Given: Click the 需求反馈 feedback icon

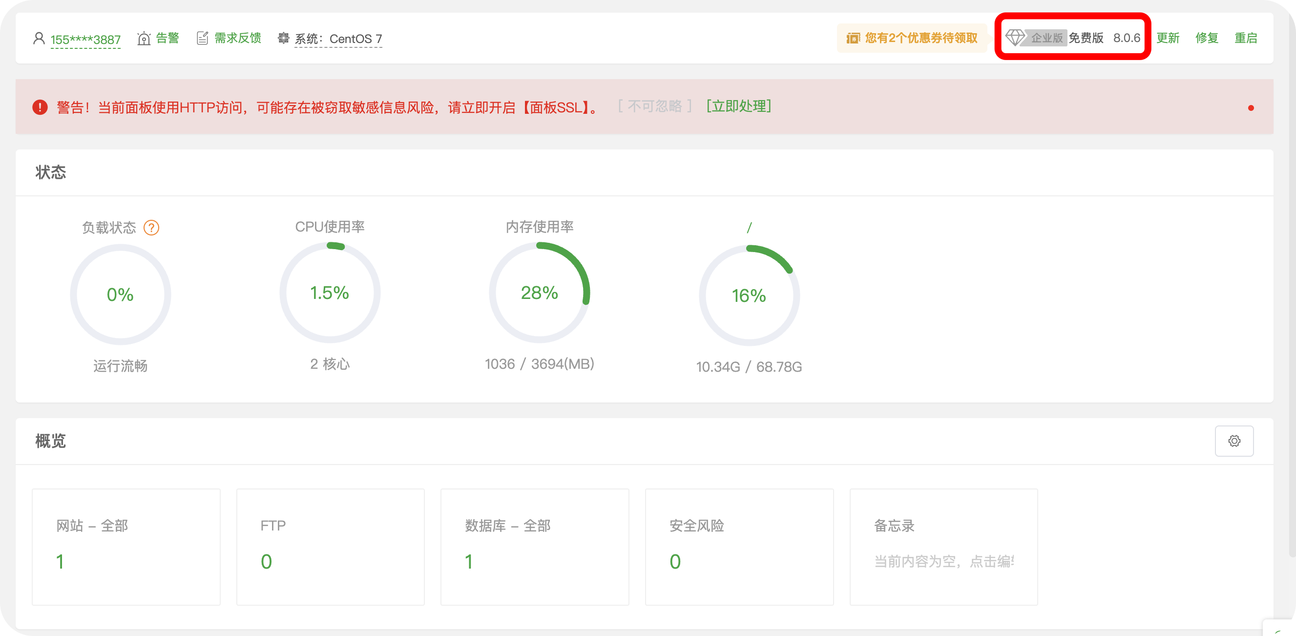Looking at the screenshot, I should (x=203, y=38).
